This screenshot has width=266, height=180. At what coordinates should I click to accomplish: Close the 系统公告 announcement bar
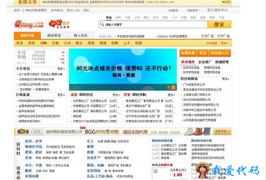tap(226, 2)
